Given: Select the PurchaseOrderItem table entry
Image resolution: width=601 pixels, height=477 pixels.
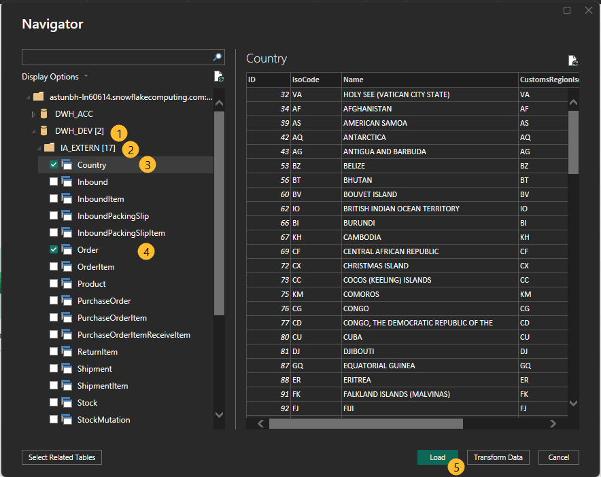Looking at the screenshot, I should [x=111, y=318].
